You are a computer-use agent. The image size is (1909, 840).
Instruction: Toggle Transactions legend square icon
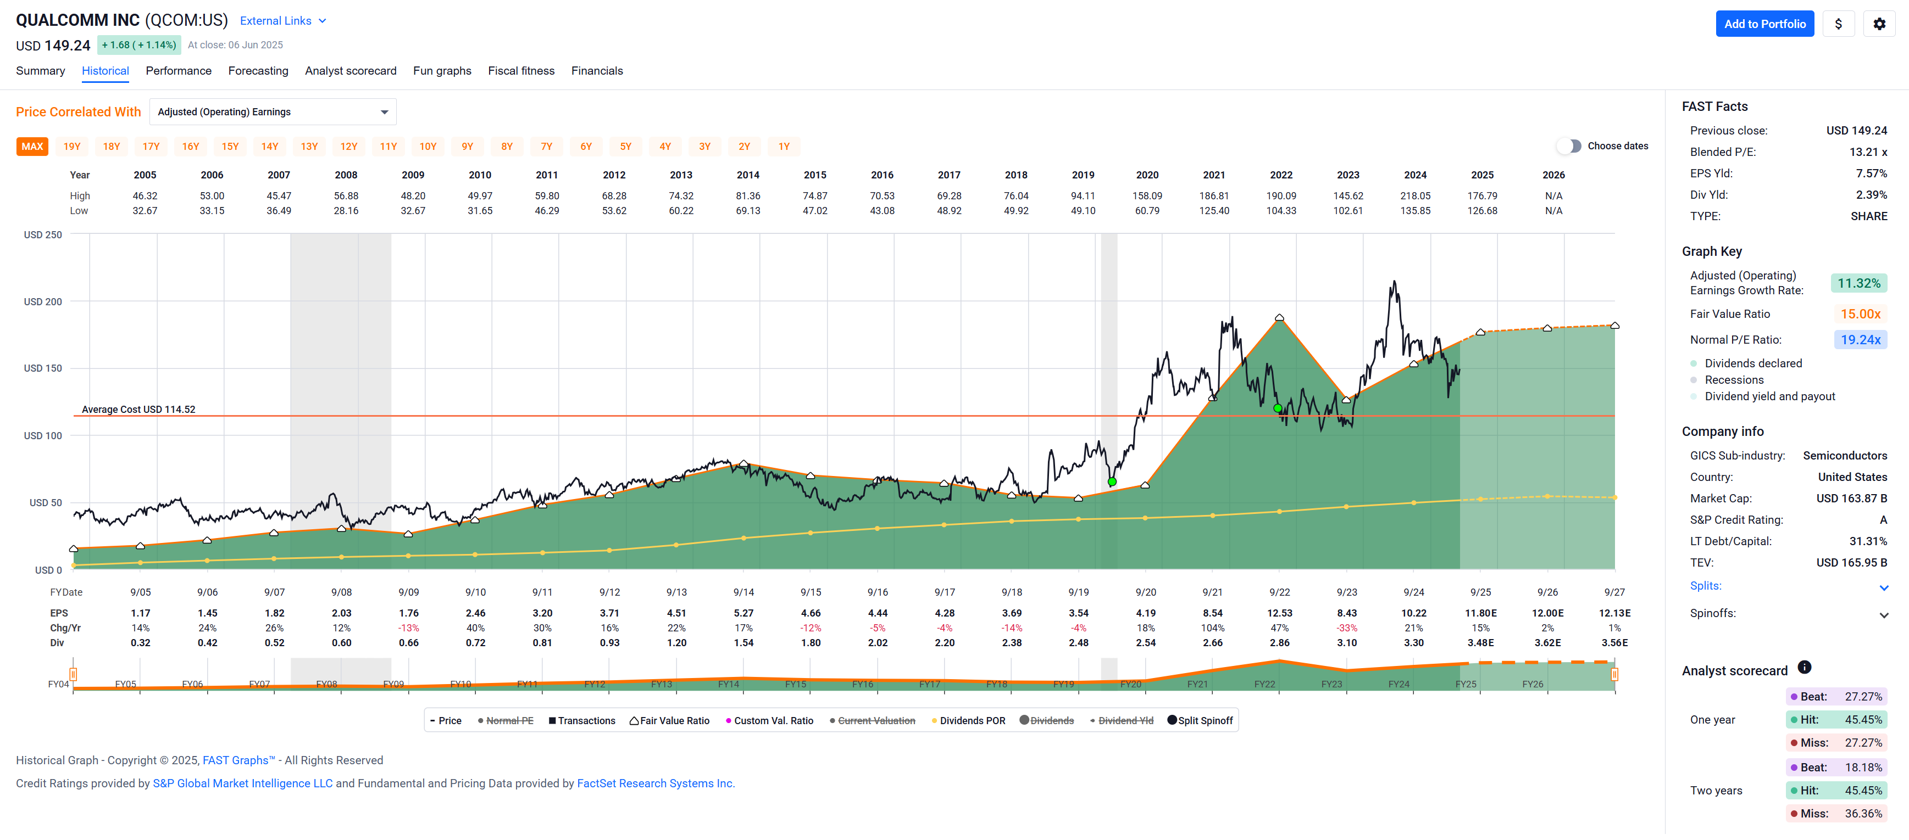tap(552, 721)
